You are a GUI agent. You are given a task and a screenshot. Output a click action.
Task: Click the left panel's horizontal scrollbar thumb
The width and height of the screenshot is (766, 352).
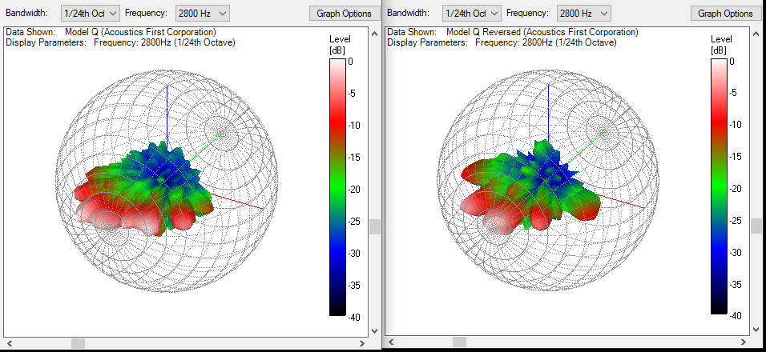(x=78, y=343)
